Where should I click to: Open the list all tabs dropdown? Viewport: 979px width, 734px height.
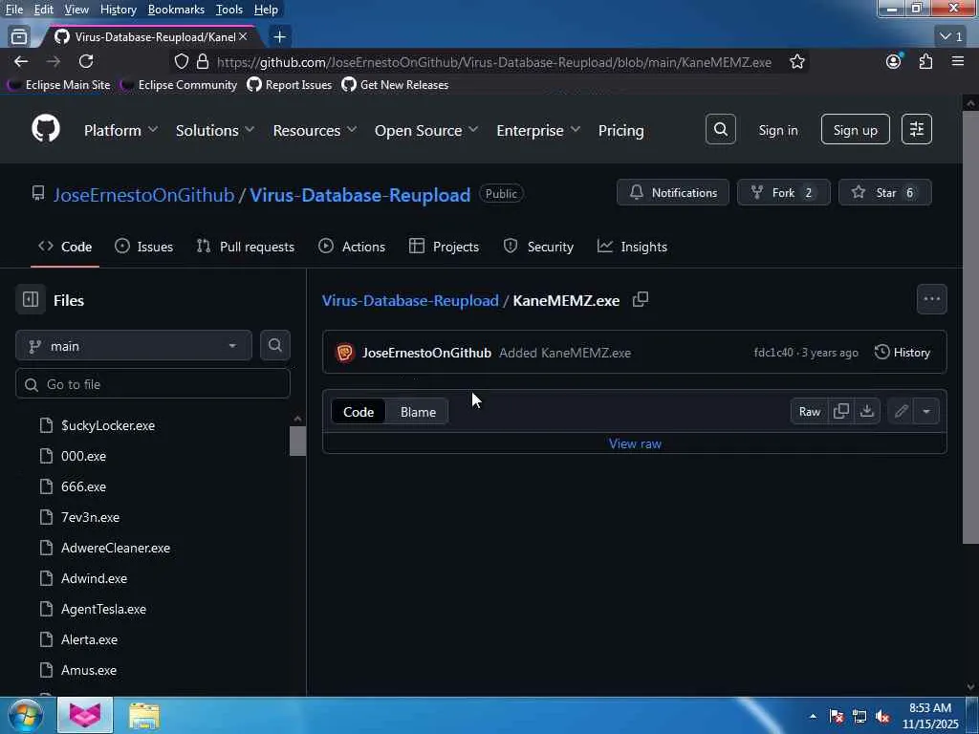[x=952, y=37]
